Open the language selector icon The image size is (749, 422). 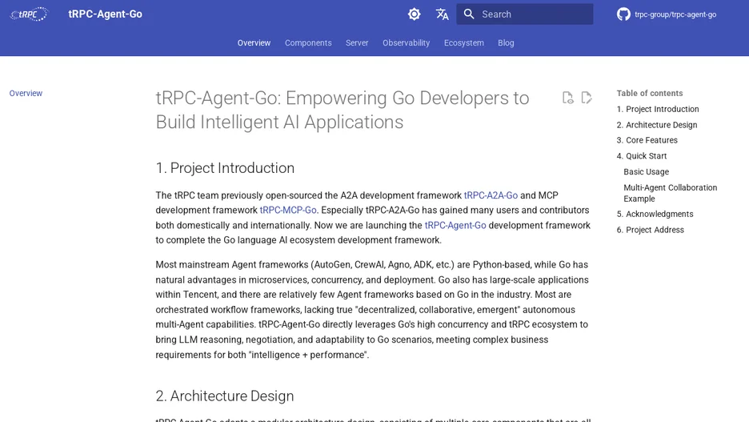coord(443,14)
